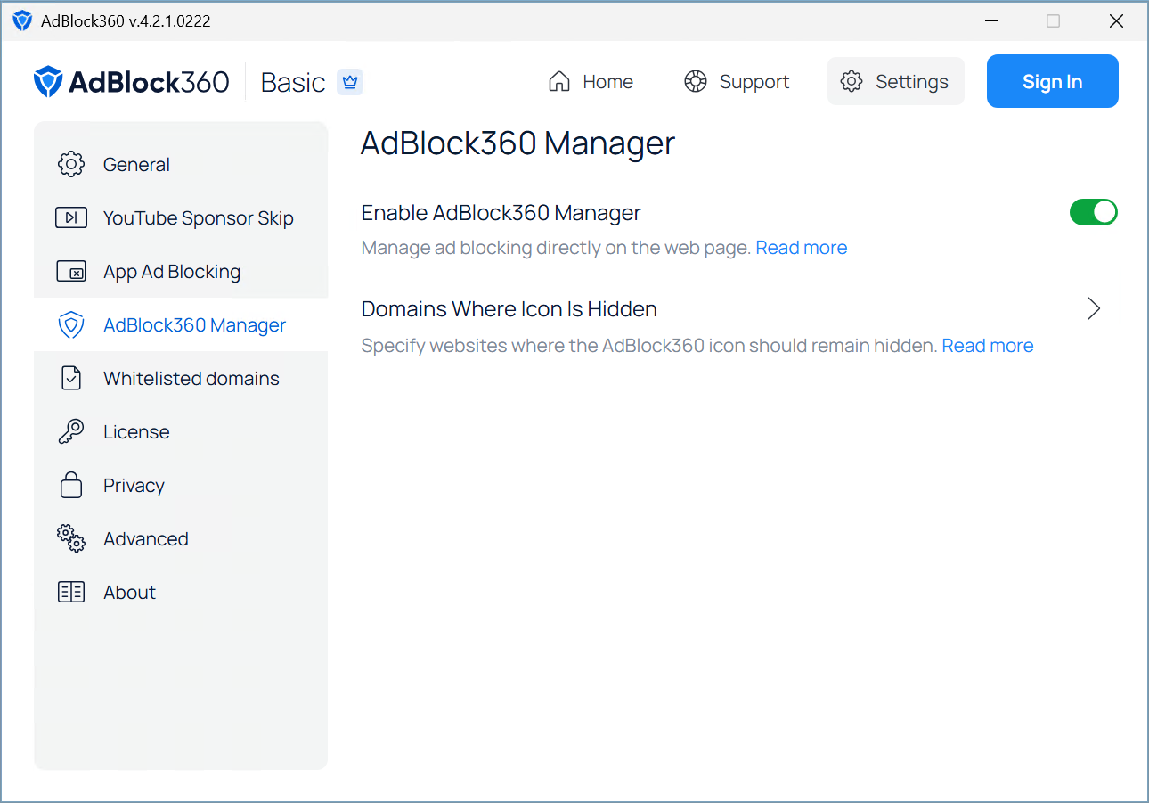
Task: Click the License key icon
Action: click(x=71, y=431)
